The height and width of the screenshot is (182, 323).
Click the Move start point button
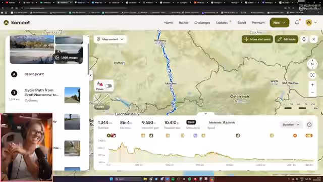257,39
